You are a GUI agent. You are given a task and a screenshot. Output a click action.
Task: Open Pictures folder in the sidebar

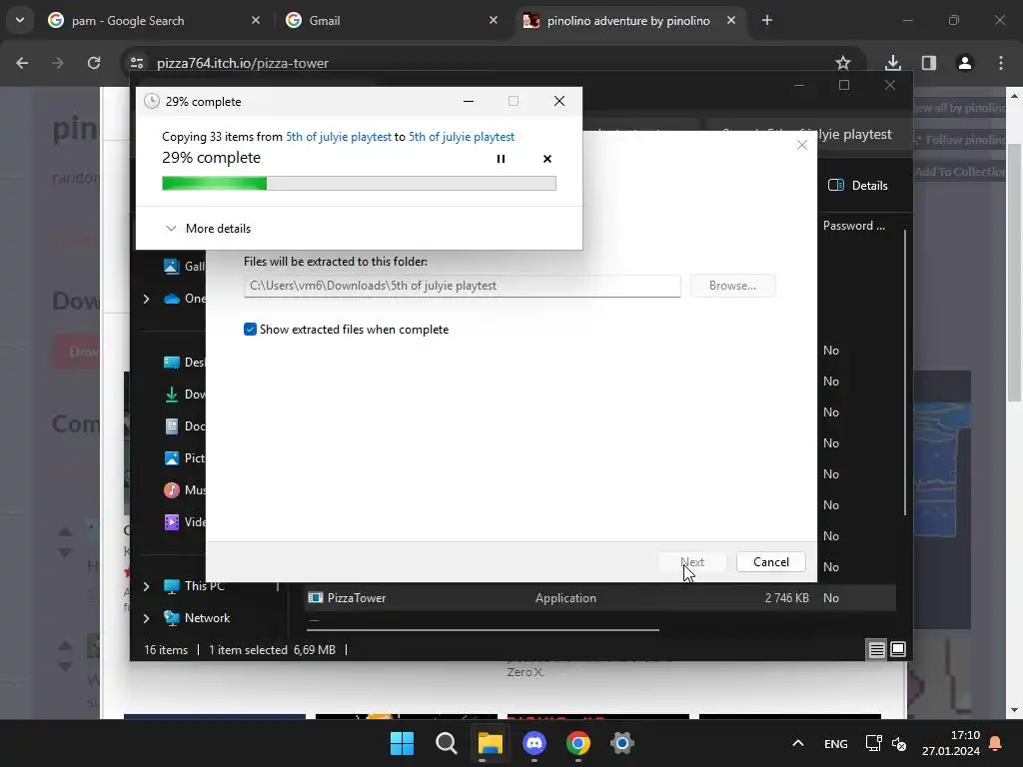point(184,458)
